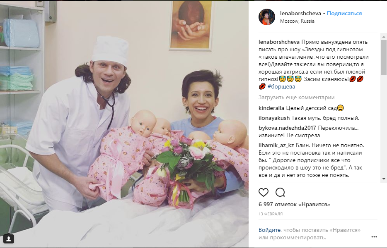Open commenter kinderalla's profile

pyautogui.click(x=271, y=108)
